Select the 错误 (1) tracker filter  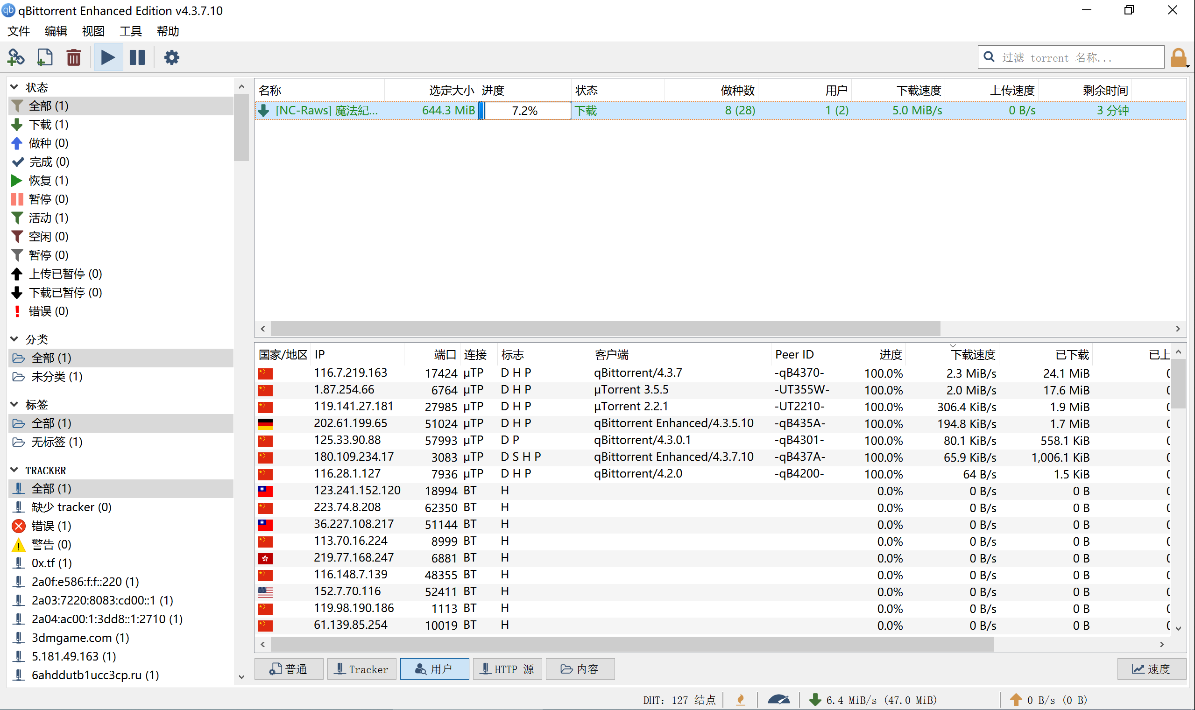[x=51, y=526]
